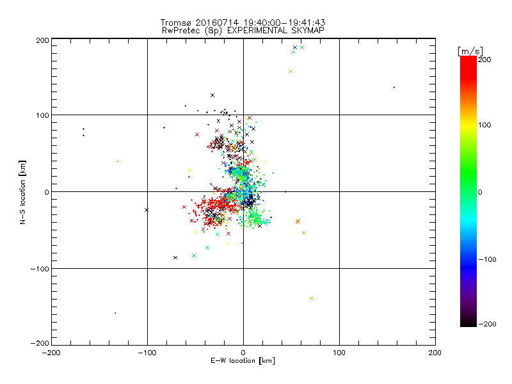Click the isolated blue dot in the lower-left corner

[115, 313]
